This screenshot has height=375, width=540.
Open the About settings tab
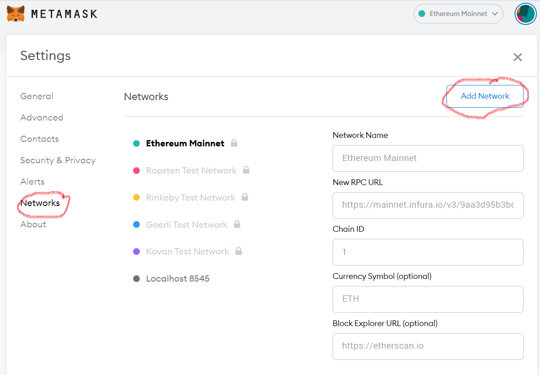(33, 224)
